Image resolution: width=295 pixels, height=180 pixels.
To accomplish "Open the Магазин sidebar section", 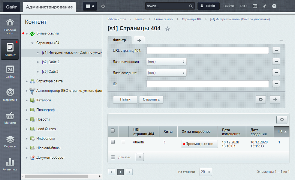I will [x=10, y=118].
